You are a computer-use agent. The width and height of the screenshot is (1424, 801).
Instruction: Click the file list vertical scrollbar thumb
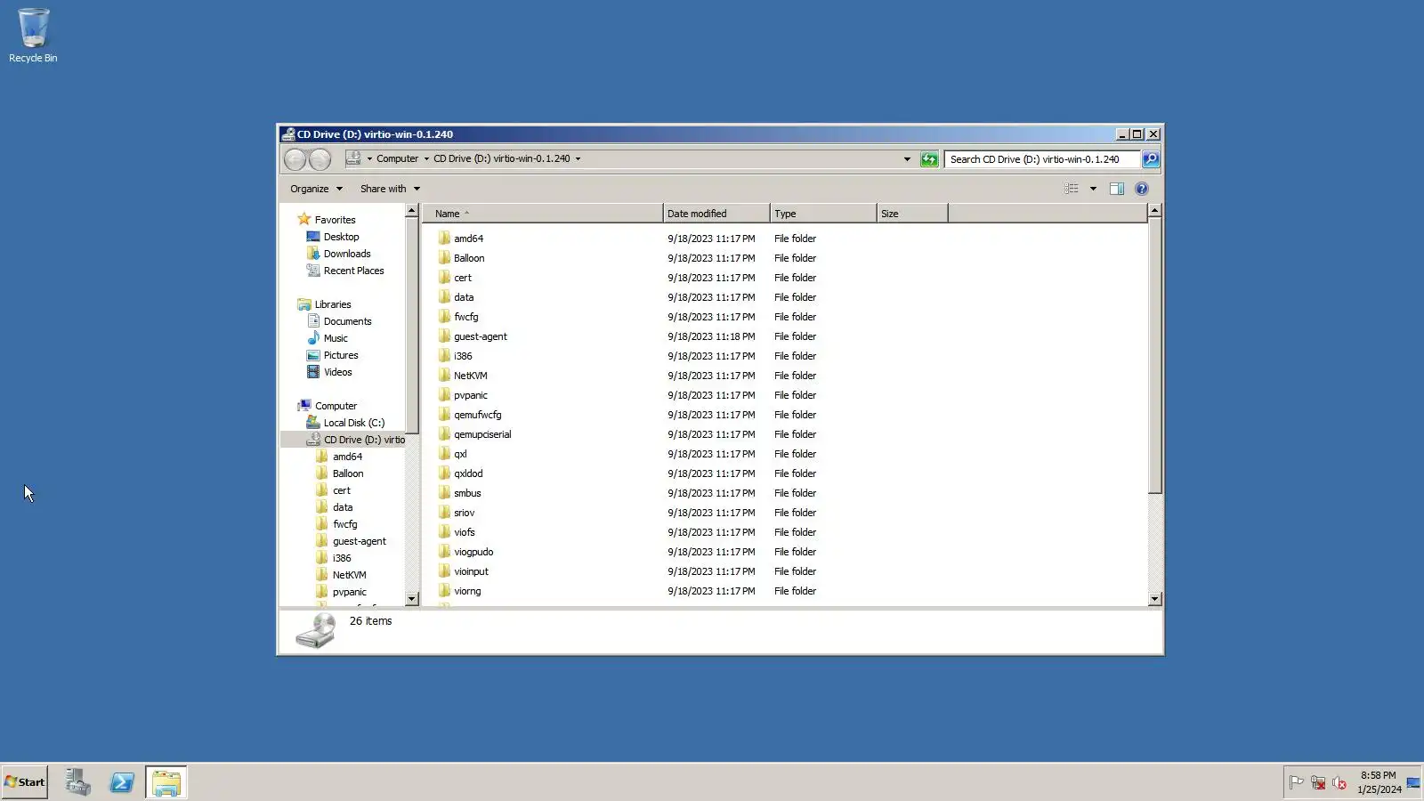click(1154, 356)
